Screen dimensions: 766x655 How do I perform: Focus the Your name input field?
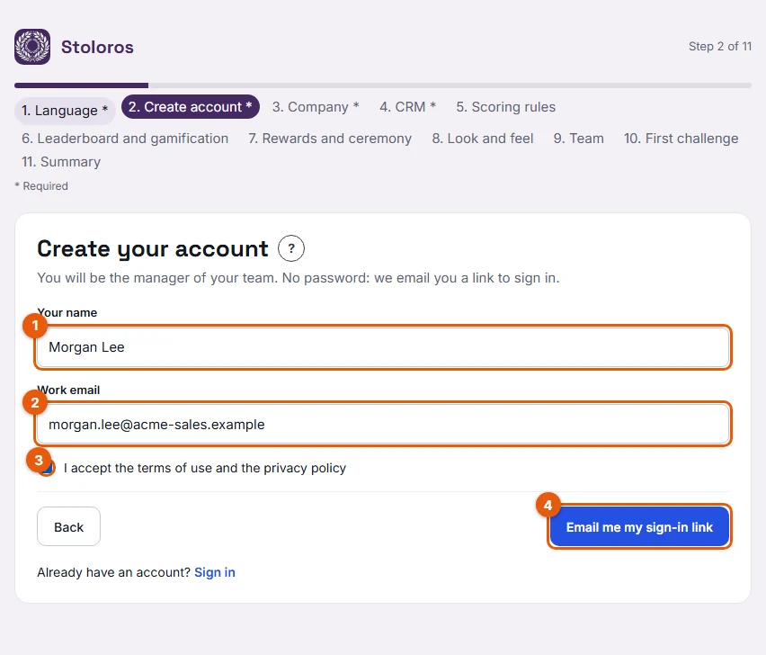383,347
